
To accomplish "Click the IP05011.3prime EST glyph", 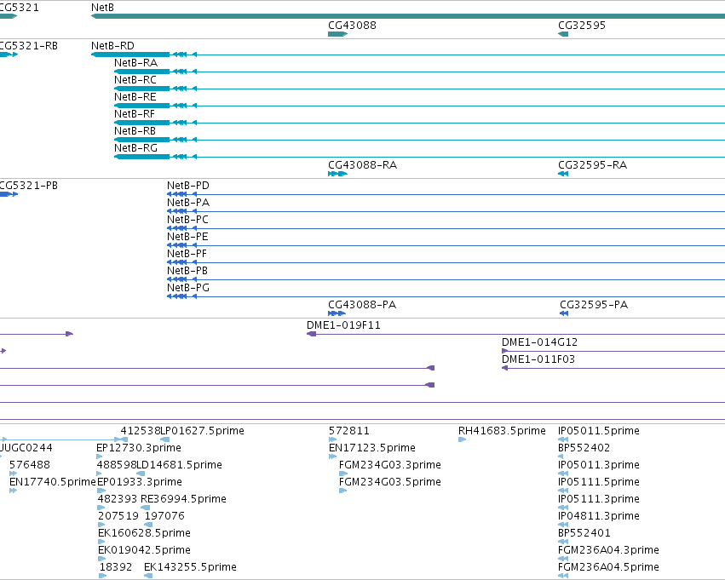I will (563, 474).
